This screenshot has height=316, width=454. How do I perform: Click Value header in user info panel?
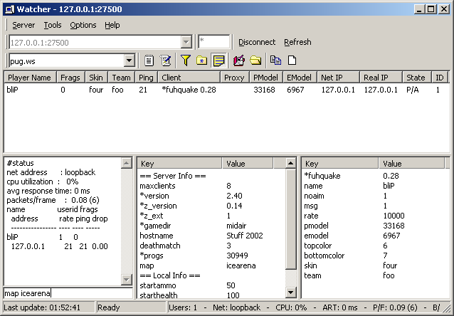point(411,164)
